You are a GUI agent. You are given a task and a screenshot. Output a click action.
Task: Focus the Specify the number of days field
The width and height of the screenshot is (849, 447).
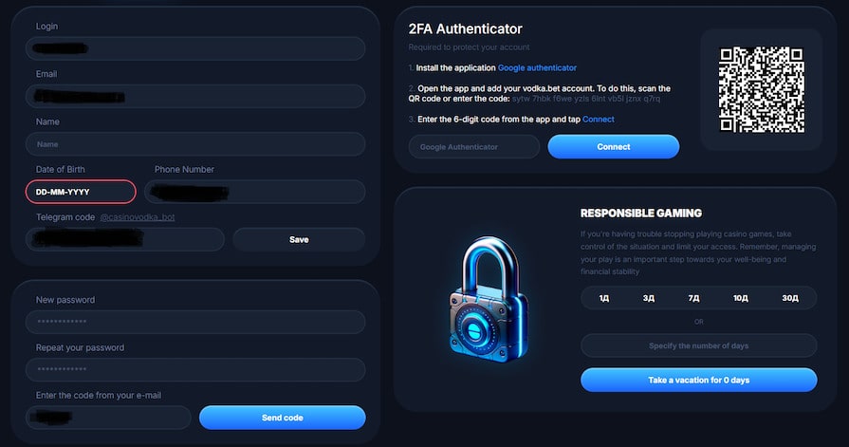[x=698, y=345]
